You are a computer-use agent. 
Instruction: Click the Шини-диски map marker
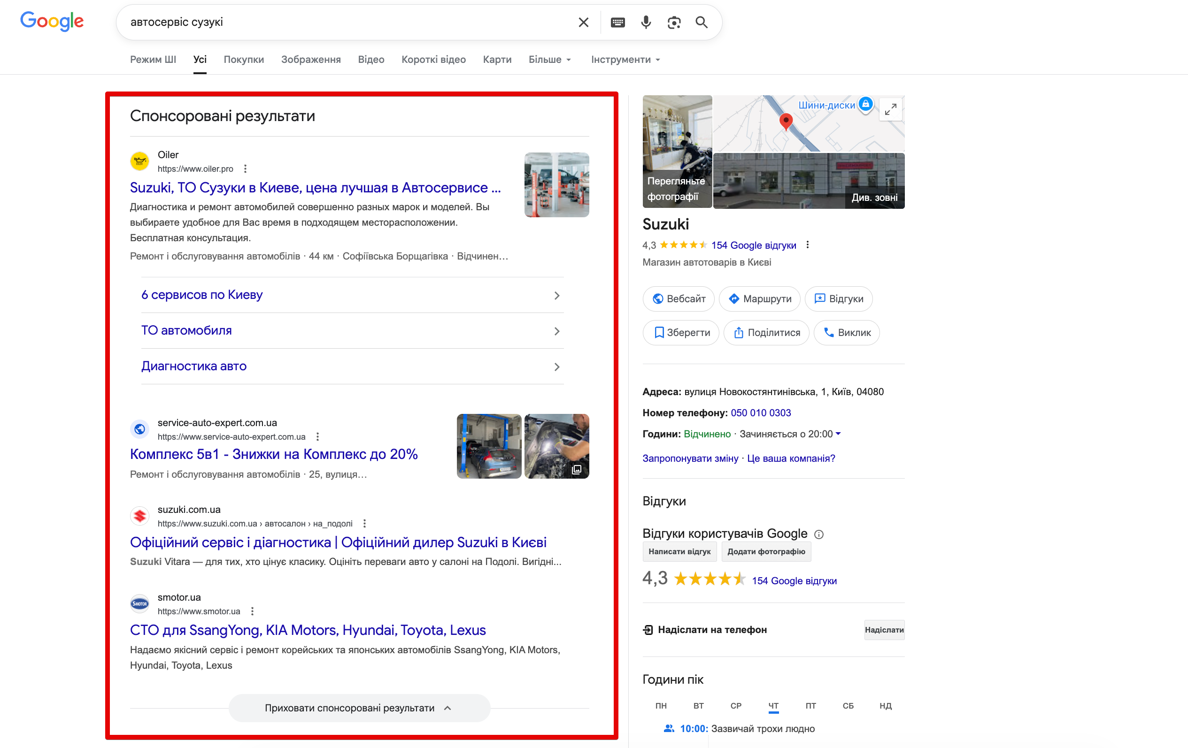pos(865,105)
